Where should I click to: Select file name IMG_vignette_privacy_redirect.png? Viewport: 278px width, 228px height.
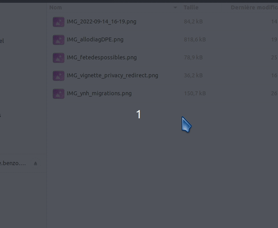pyautogui.click(x=112, y=75)
